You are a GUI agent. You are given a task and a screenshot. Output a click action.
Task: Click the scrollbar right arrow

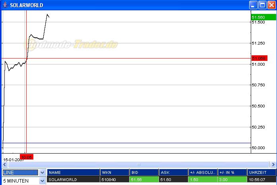point(273,164)
